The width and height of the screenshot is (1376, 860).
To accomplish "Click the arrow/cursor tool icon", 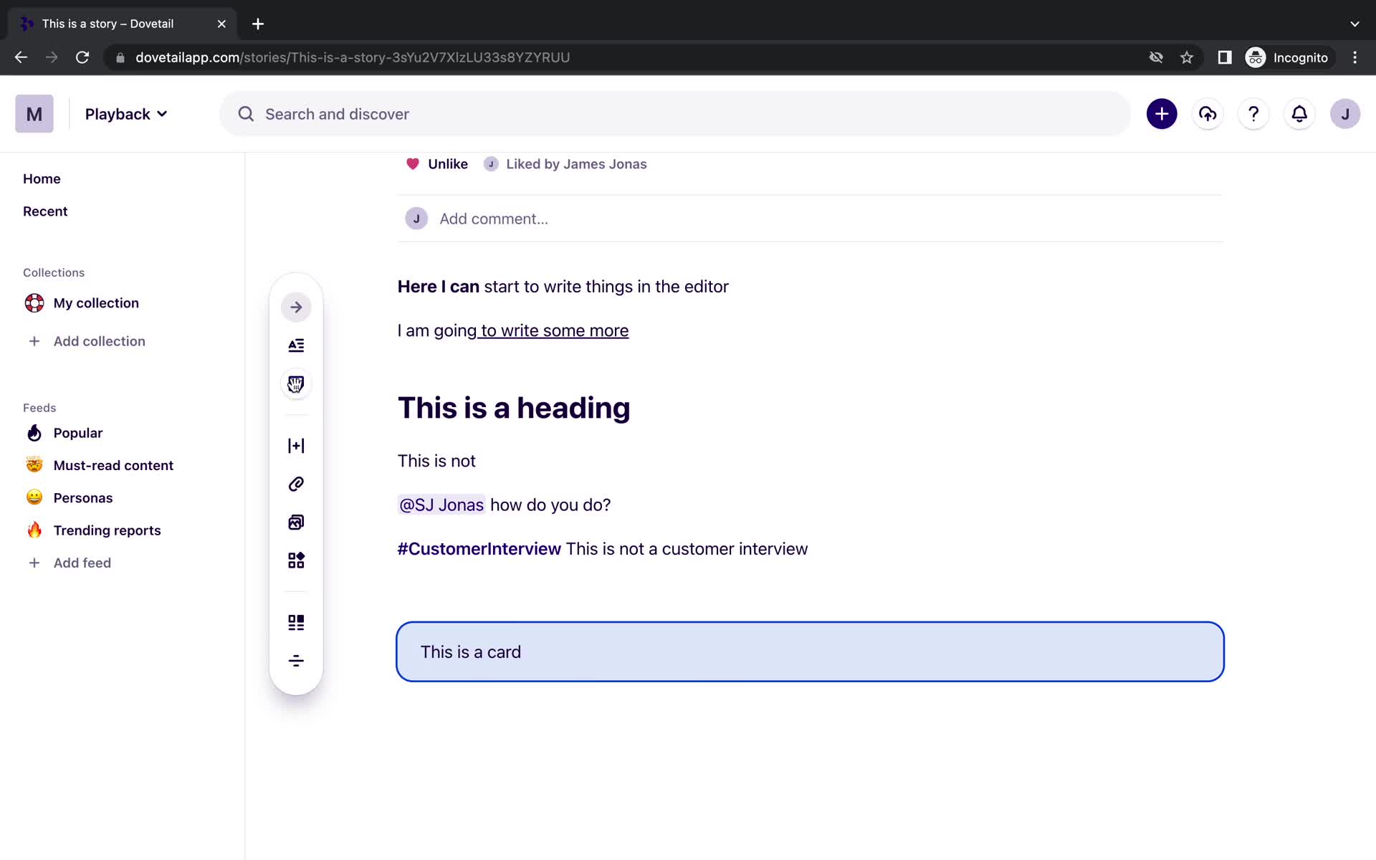I will click(295, 307).
